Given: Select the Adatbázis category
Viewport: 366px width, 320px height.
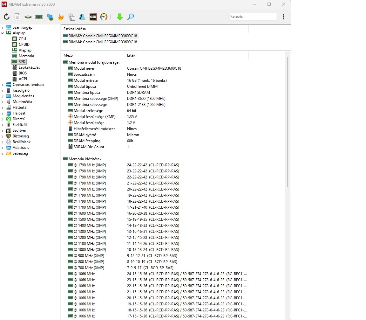Looking at the screenshot, I should point(21,148).
